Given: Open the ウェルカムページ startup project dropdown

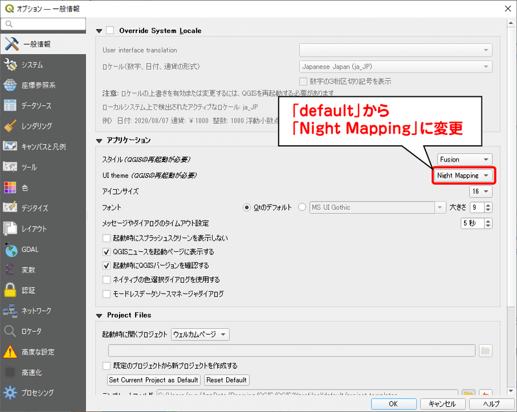Looking at the screenshot, I should point(200,335).
